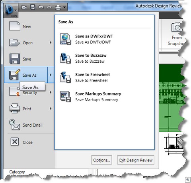Click the New blank page icon

point(15,26)
